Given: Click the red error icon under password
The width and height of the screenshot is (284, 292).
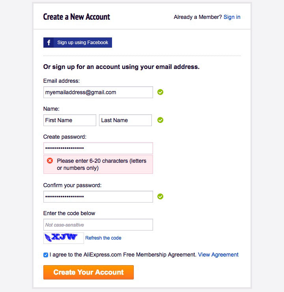Looking at the screenshot, I should [x=50, y=161].
